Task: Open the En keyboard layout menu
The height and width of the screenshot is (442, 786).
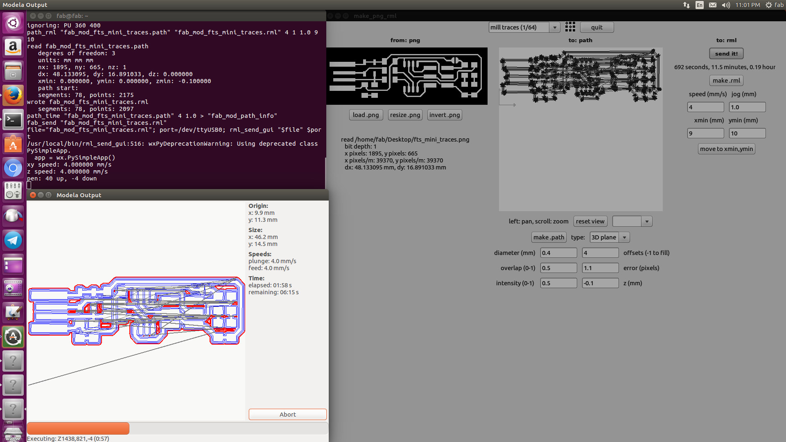Action: (700, 5)
